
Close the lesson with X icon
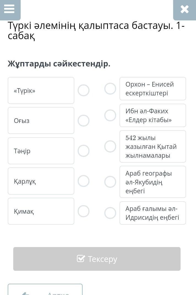(184, 9)
